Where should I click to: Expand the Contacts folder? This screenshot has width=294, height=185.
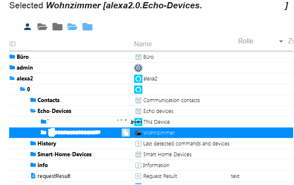point(33,100)
